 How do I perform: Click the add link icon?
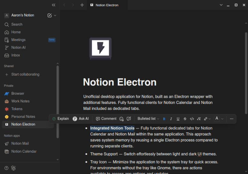[x=205, y=119]
